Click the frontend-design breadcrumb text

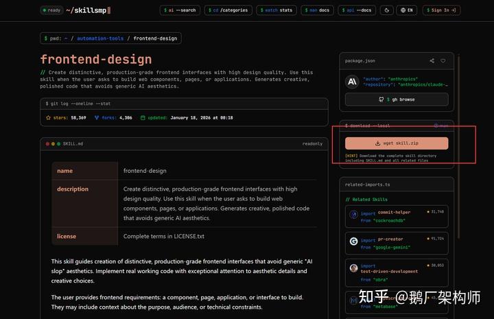coord(155,38)
